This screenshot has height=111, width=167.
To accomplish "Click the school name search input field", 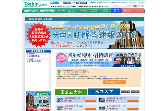I will pos(123,6).
